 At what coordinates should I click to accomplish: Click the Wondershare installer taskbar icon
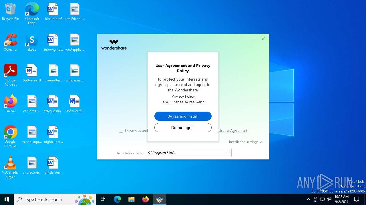pos(160,199)
